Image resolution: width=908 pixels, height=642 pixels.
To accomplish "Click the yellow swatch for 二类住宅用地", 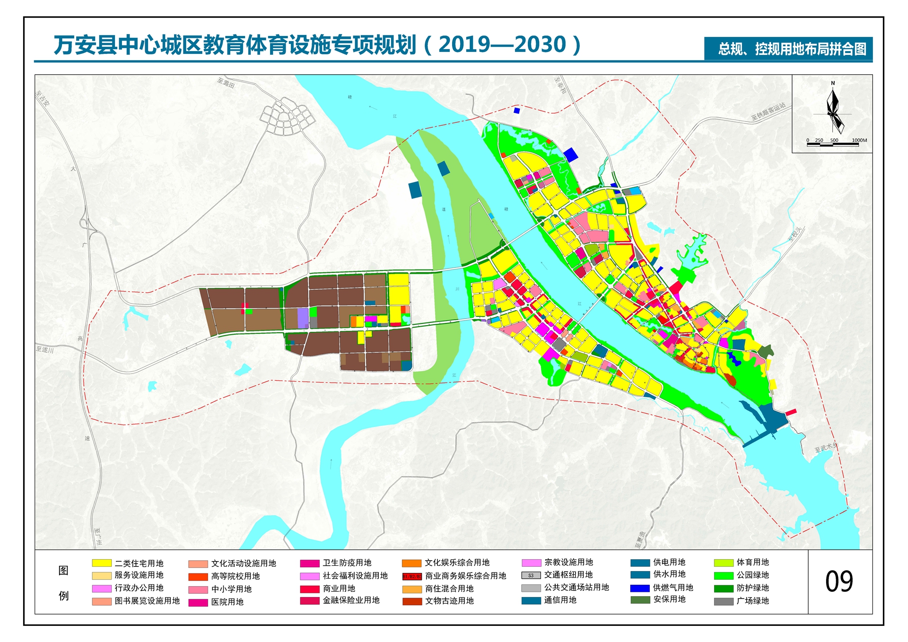I will click(x=102, y=563).
